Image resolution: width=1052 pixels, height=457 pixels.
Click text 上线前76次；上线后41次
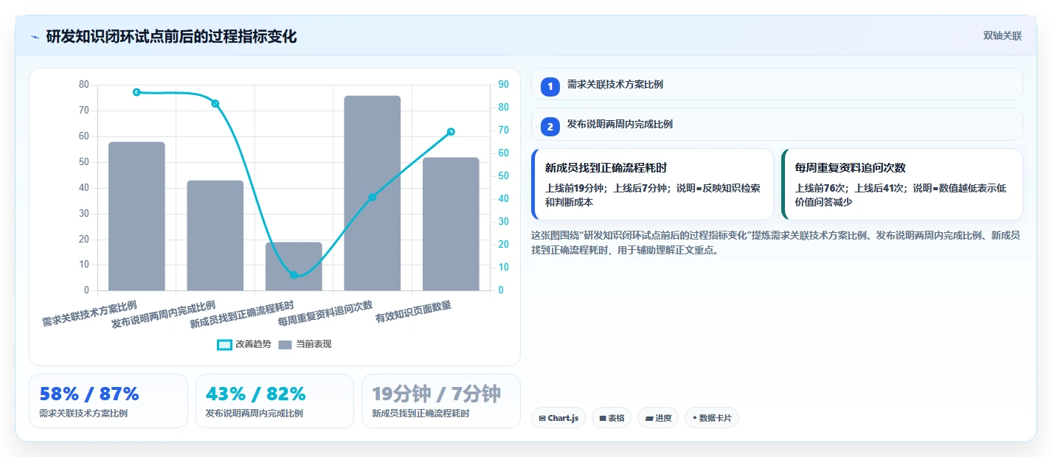coord(851,188)
